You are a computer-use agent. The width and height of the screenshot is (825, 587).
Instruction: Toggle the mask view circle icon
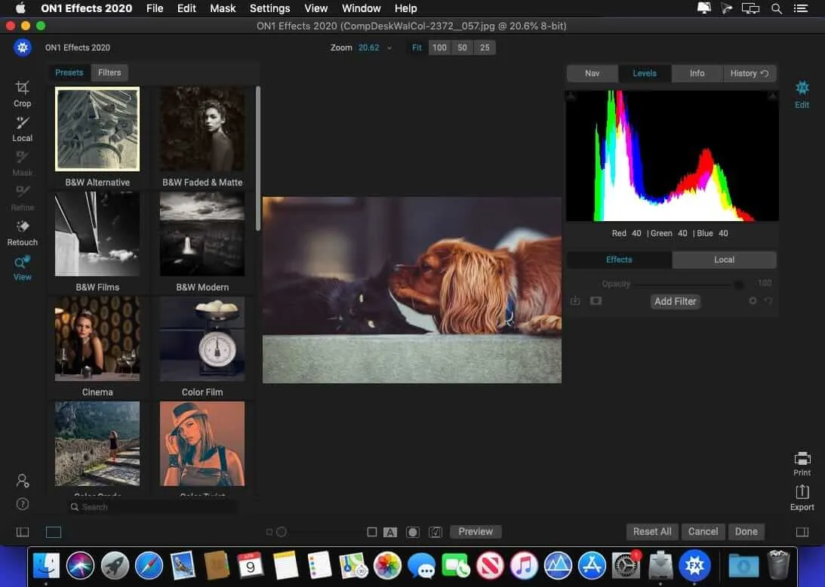412,532
